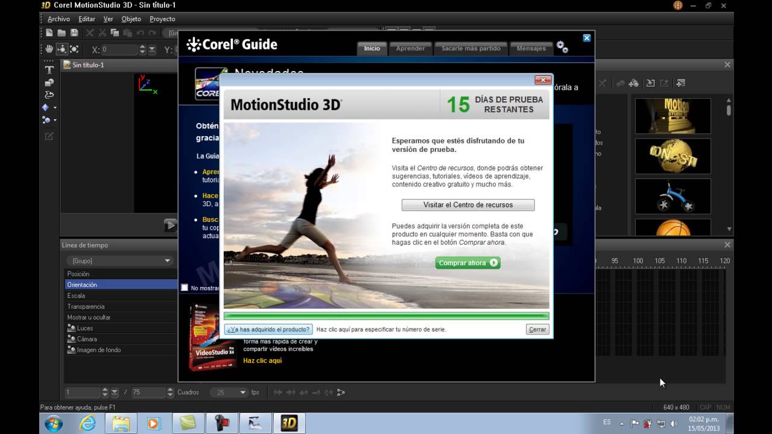This screenshot has width=772, height=434.
Task: Open the Ver menu
Action: coord(109,19)
